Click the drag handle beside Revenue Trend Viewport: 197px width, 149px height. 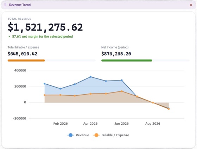[x=5, y=5]
